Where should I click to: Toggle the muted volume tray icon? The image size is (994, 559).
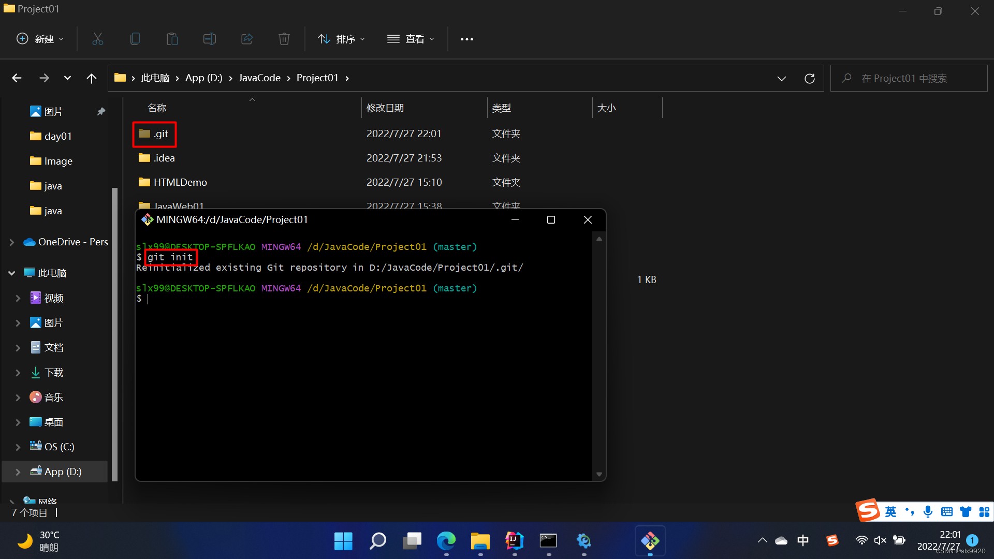tap(880, 540)
